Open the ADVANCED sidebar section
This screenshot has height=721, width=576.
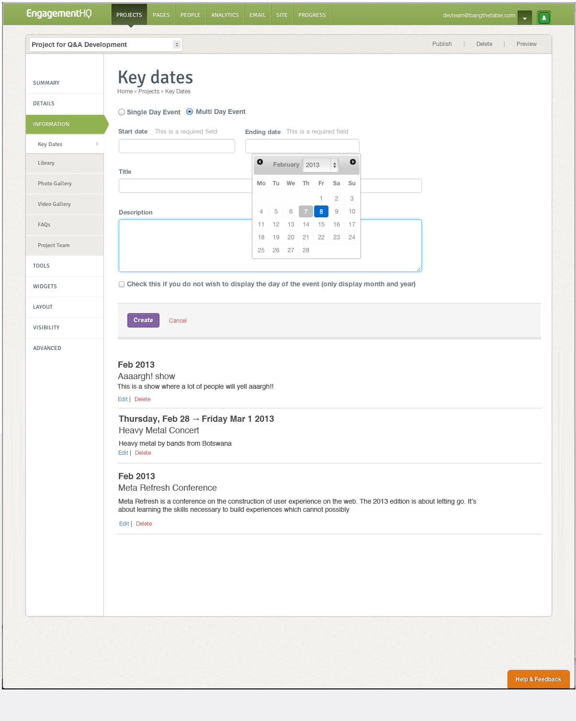coord(65,349)
